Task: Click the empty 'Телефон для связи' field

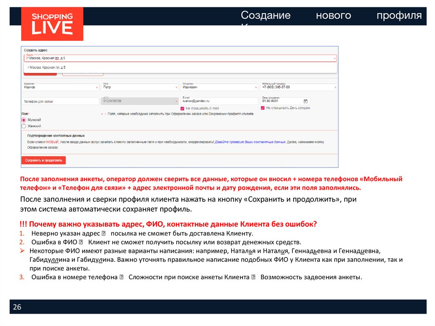Action: coord(60,101)
